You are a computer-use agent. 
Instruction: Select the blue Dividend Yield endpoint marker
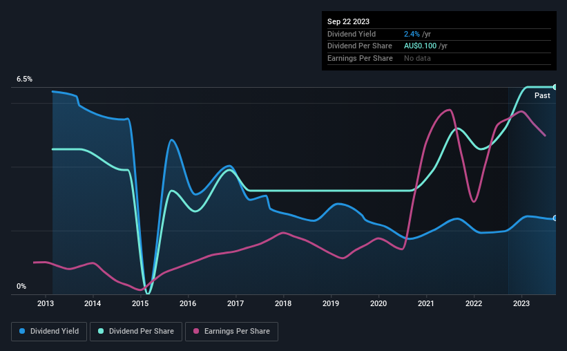(555, 218)
